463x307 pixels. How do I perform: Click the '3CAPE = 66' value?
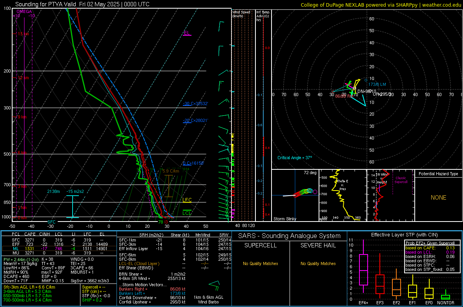(x=82, y=268)
